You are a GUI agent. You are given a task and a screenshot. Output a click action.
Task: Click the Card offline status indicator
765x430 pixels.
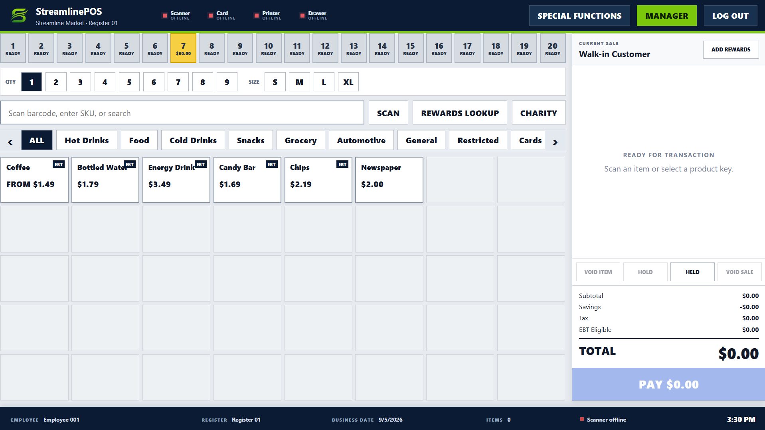tap(222, 16)
